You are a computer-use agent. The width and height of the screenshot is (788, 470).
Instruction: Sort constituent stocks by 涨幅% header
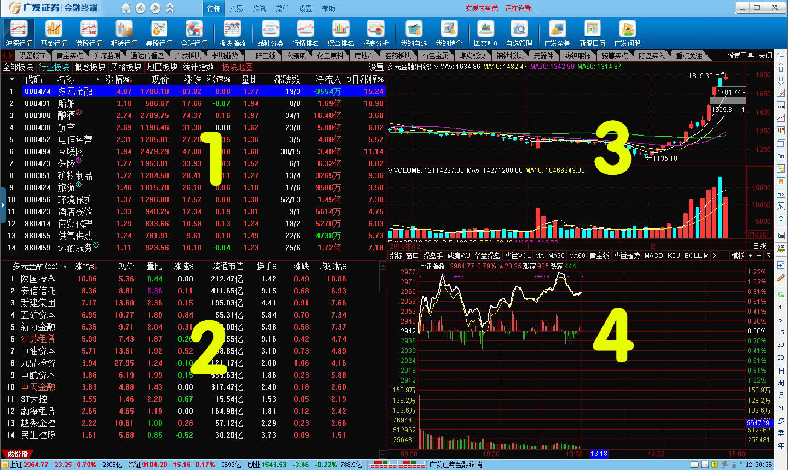tap(86, 266)
